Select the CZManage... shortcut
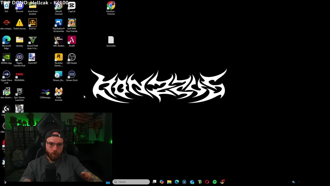The width and height of the screenshot is (330, 186). 46,93
